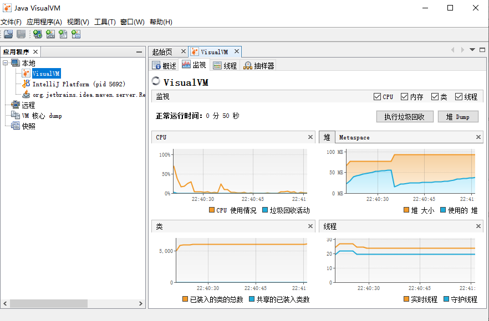Click 执行垃圾回收 button
This screenshot has width=489, height=321.
tap(405, 117)
